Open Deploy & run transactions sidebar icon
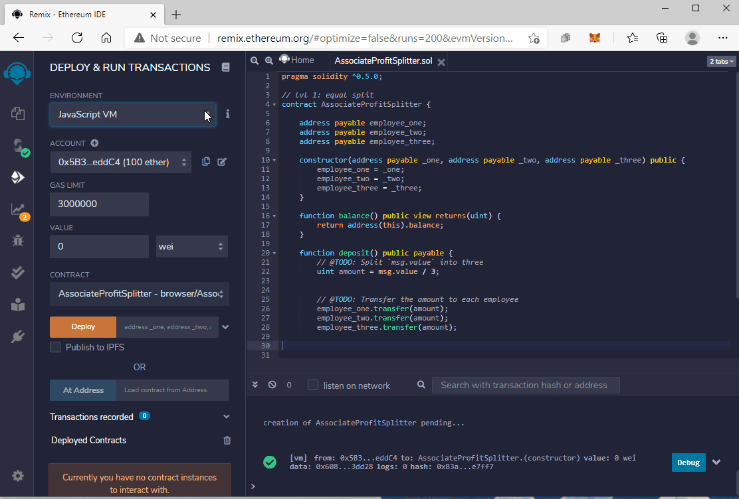 tap(17, 177)
